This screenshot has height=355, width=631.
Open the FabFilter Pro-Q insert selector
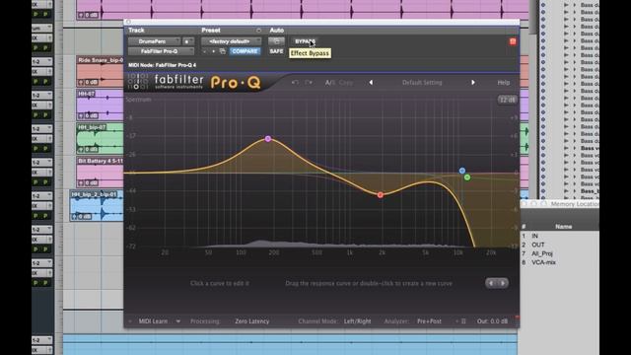(x=161, y=51)
